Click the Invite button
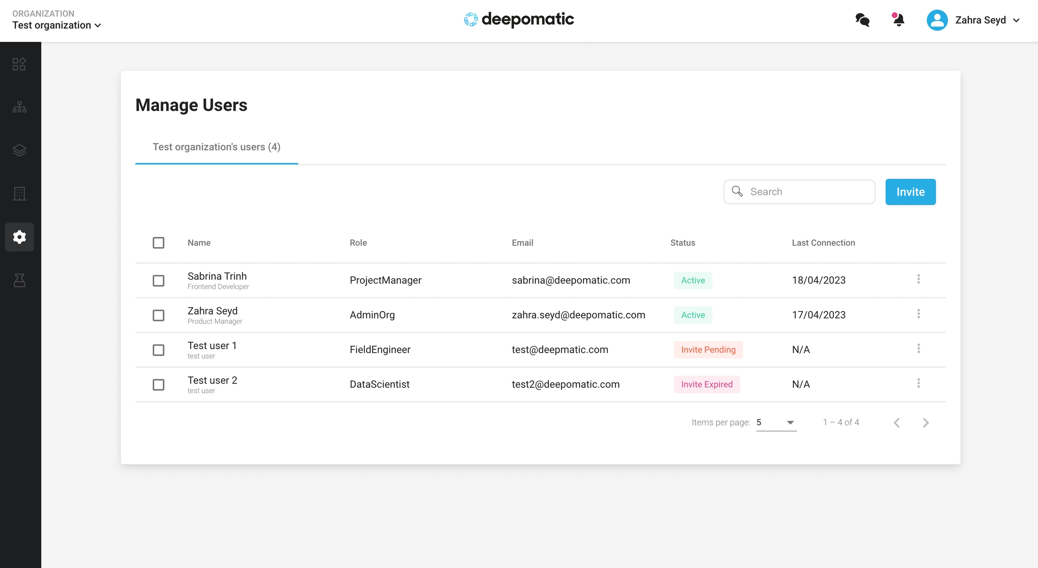This screenshot has width=1038, height=568. click(910, 192)
